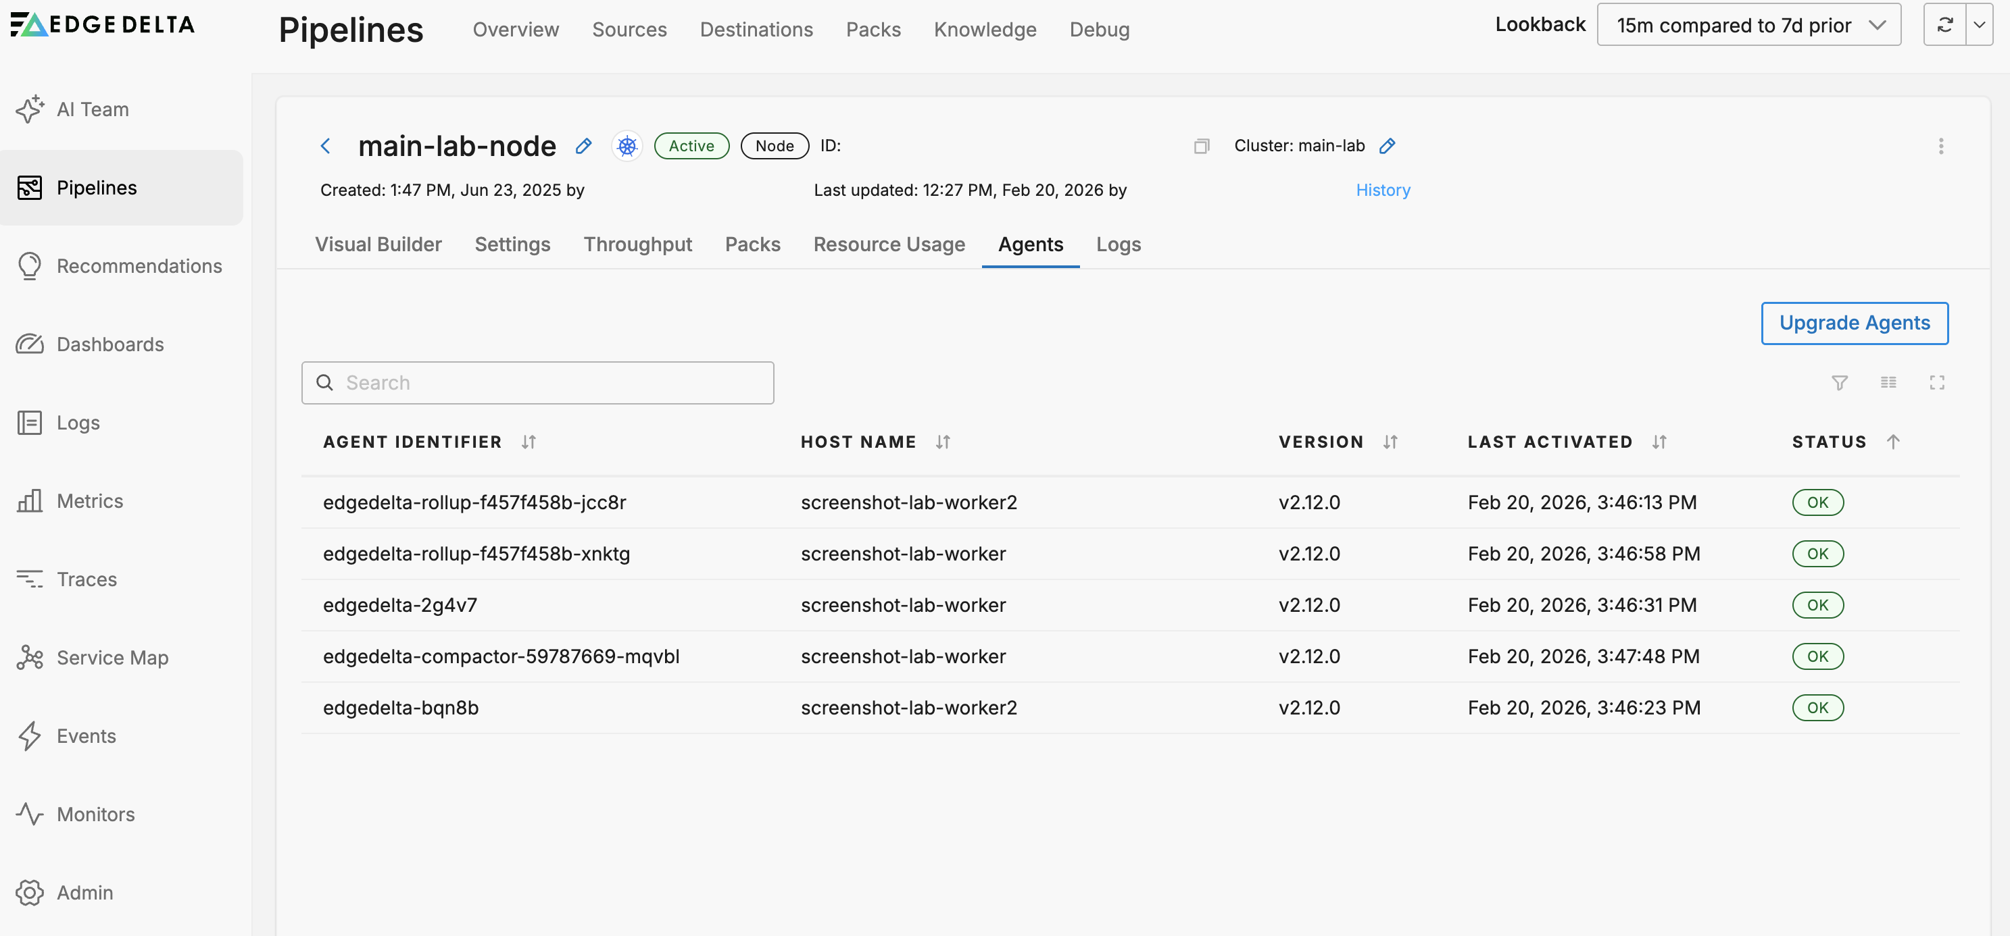Click the Upgrade Agents button

coord(1855,323)
